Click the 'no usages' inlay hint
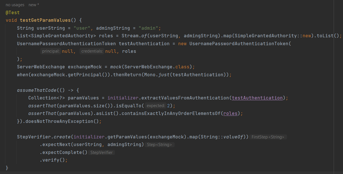Image resolution: width=343 pixels, height=174 pixels. coord(15,5)
